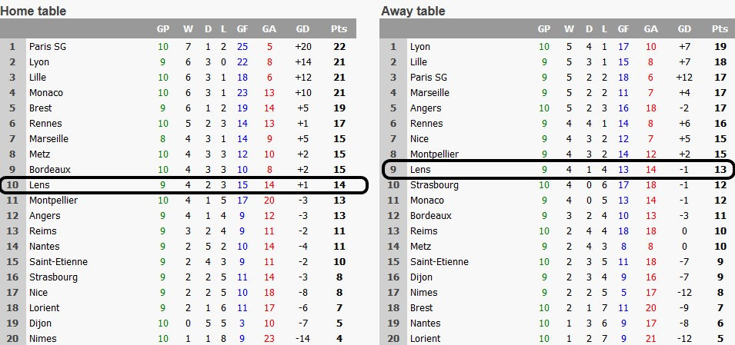Screen dimensions: 735x345
Task: Click the Home table heading
Action: (33, 11)
